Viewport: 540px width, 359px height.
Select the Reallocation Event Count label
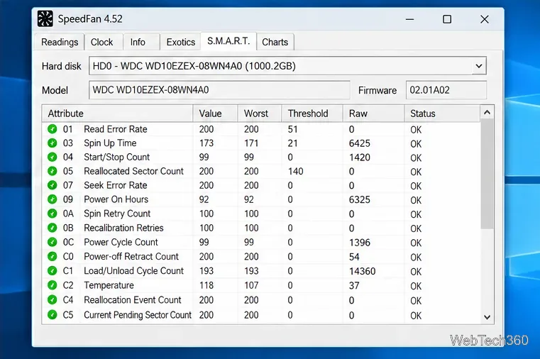click(x=132, y=300)
